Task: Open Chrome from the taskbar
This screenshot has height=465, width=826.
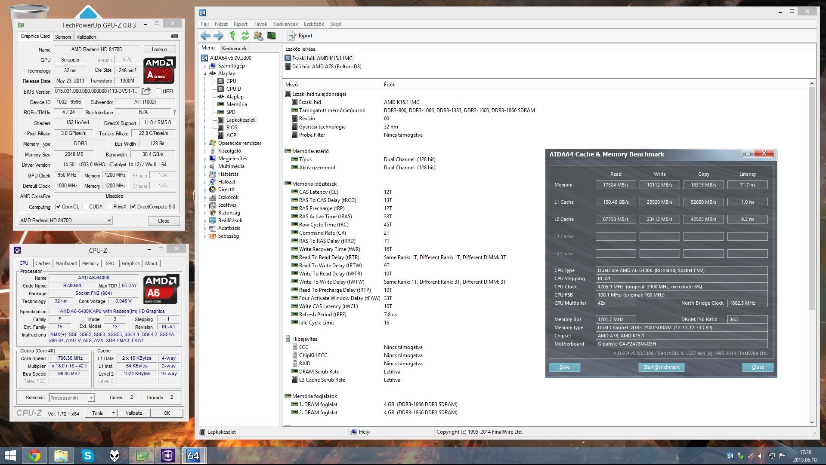Action: (x=34, y=456)
